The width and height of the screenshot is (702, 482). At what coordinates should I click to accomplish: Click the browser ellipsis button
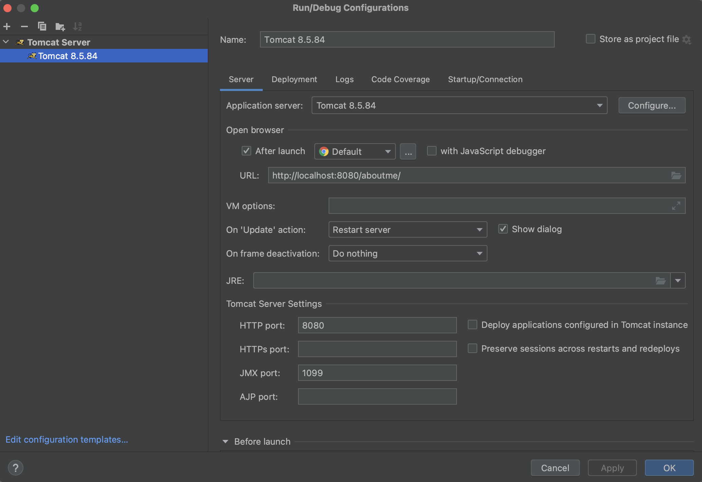408,151
